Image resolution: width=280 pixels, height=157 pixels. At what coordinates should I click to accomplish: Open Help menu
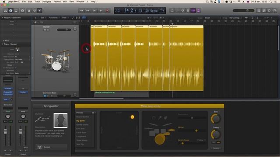(93, 2)
